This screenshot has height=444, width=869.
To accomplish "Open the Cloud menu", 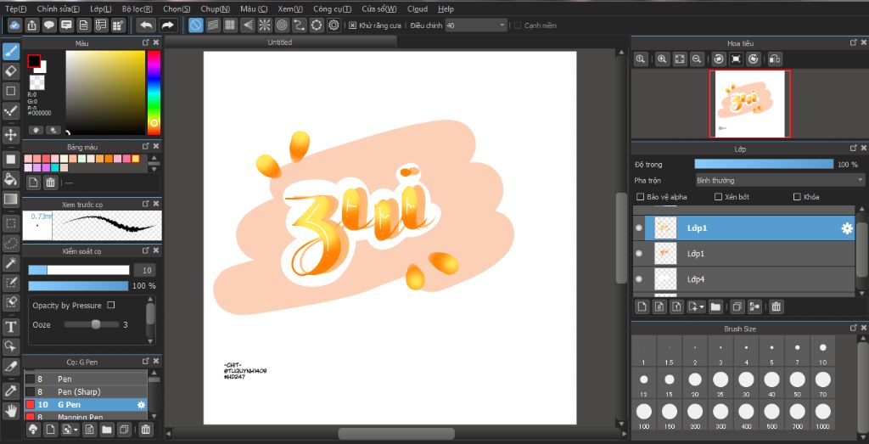I will 418,8.
